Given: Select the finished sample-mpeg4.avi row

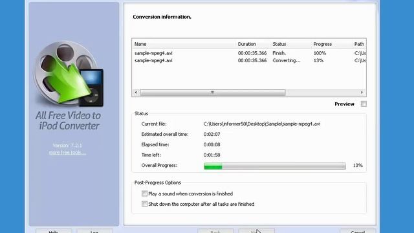Looking at the screenshot, I should (249, 53).
